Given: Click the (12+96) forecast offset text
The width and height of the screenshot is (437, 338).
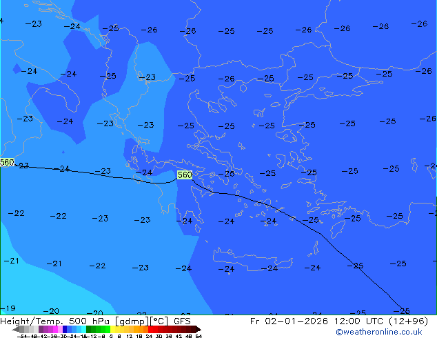Looking at the screenshot, I should [408, 321].
